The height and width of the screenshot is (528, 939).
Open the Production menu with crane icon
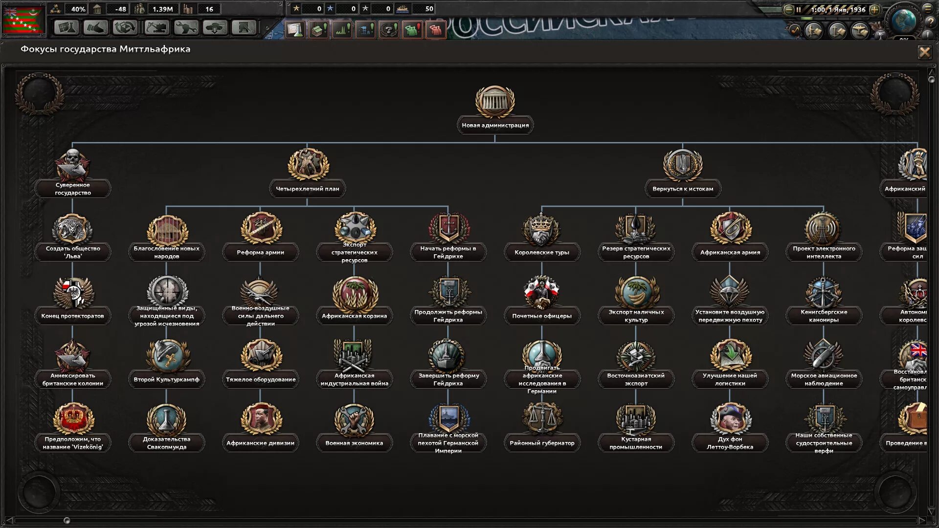coord(156,27)
